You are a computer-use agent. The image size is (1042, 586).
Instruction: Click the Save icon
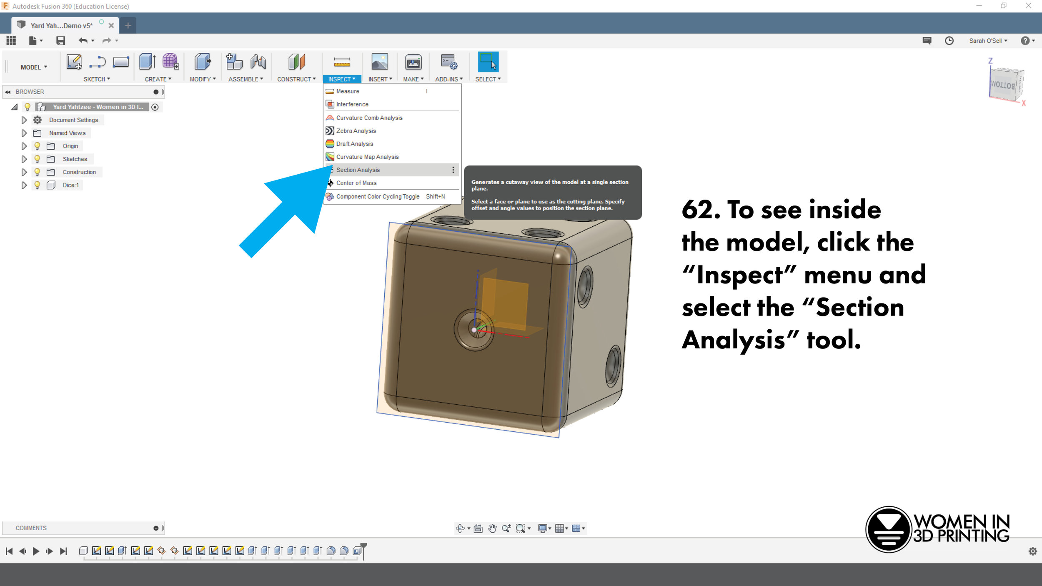coord(61,40)
